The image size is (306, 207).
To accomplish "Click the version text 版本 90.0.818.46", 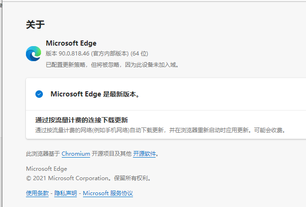I will pyautogui.click(x=67, y=54).
